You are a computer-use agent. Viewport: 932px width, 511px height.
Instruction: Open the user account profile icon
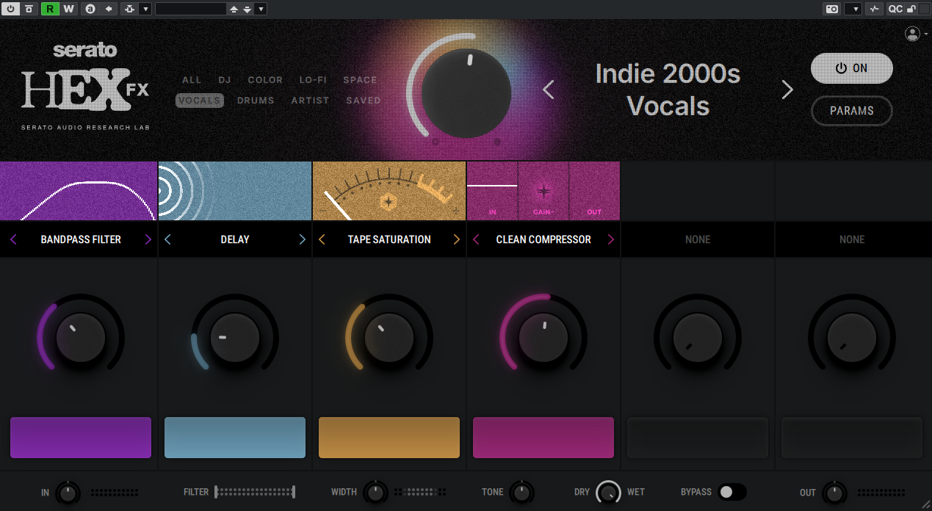pyautogui.click(x=912, y=34)
